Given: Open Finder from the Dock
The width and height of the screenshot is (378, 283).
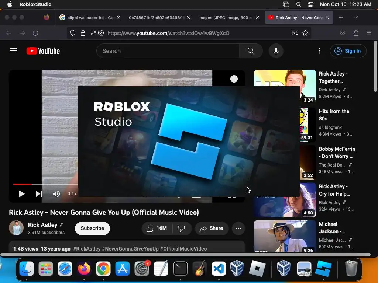Looking at the screenshot, I should [27, 269].
